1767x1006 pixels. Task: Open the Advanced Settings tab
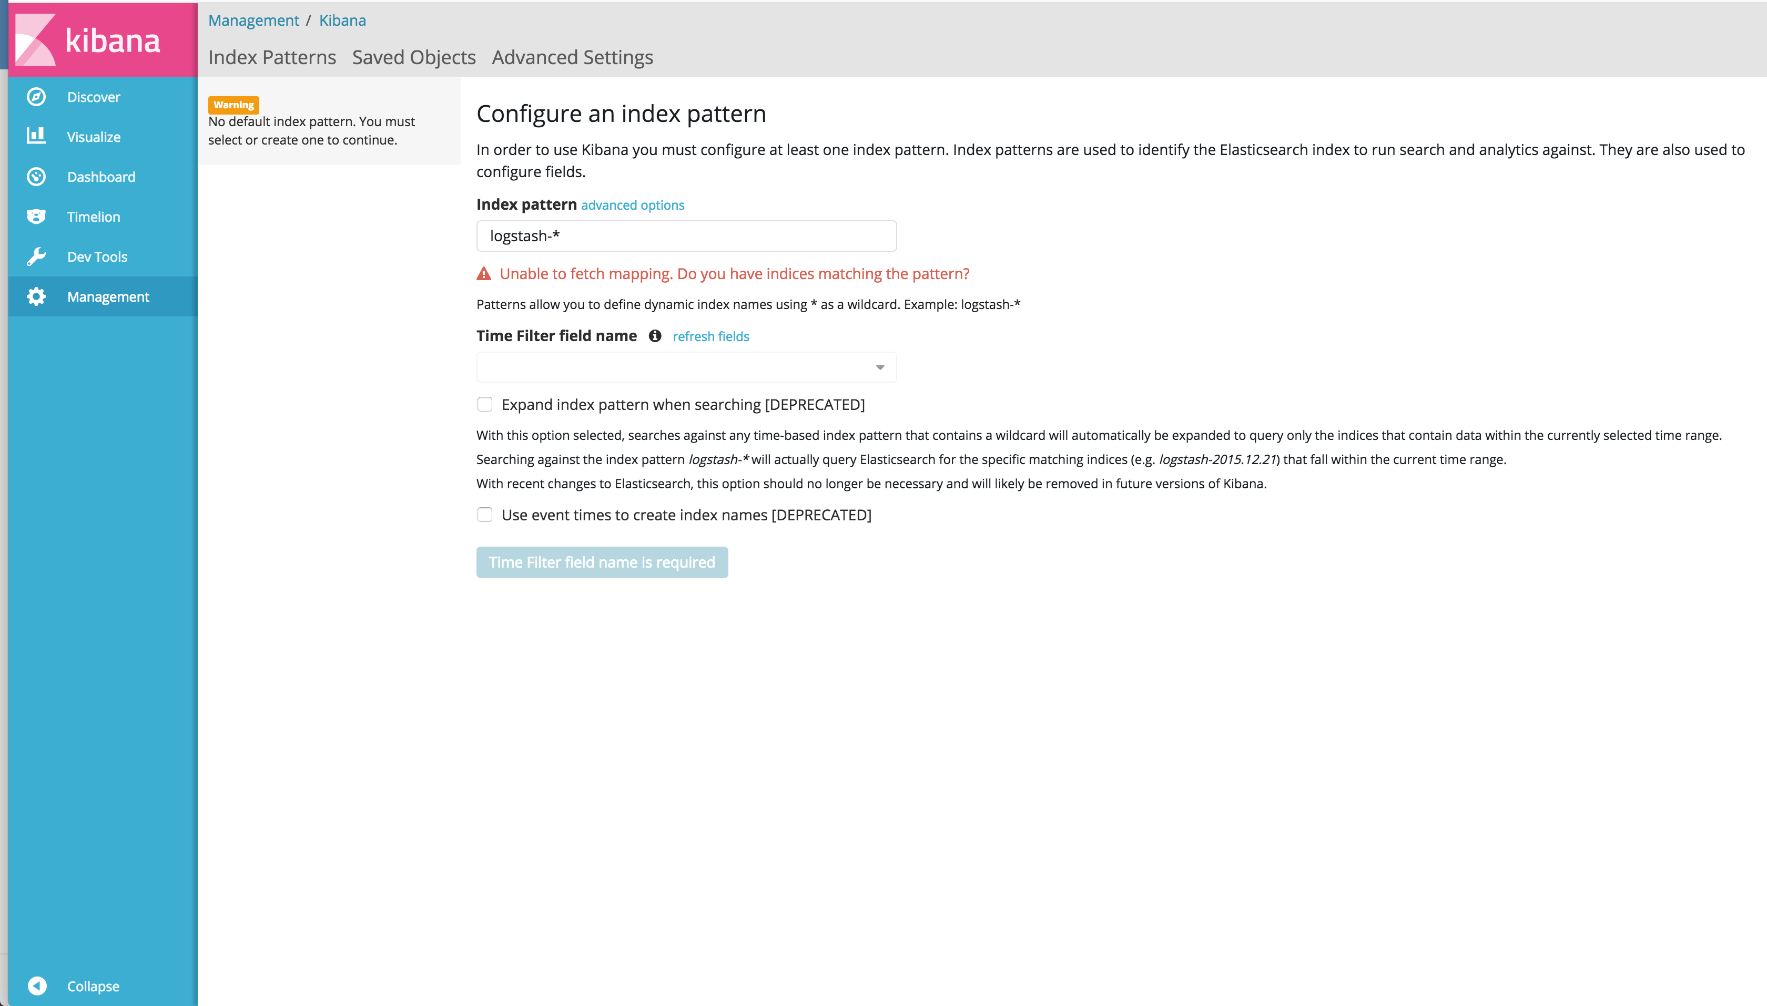[572, 57]
